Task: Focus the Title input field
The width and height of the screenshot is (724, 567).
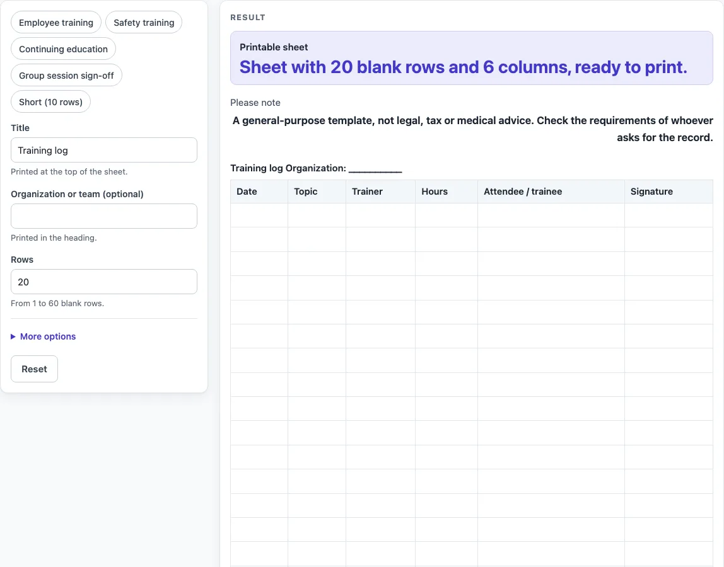Action: pyautogui.click(x=104, y=150)
